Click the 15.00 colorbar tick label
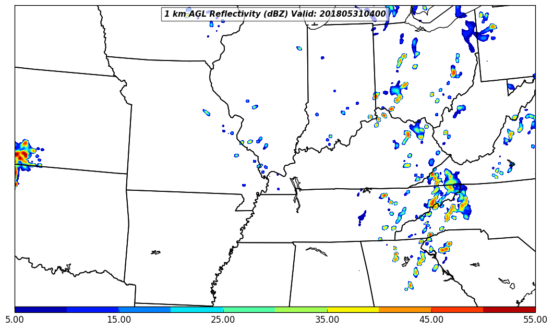This screenshot has height=330, width=553. coord(119,320)
